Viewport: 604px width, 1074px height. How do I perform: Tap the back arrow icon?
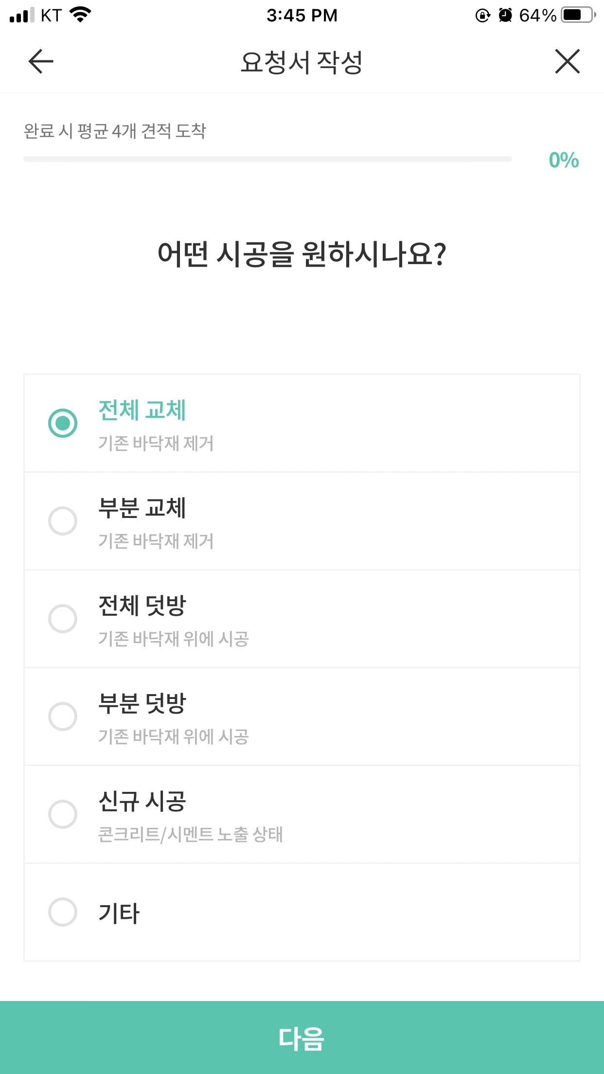(41, 62)
